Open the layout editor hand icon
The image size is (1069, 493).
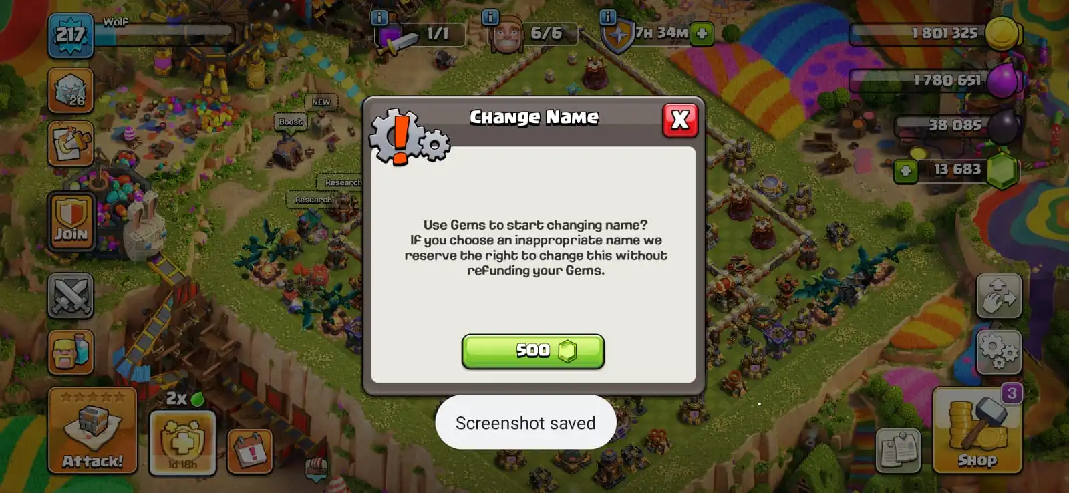[999, 295]
